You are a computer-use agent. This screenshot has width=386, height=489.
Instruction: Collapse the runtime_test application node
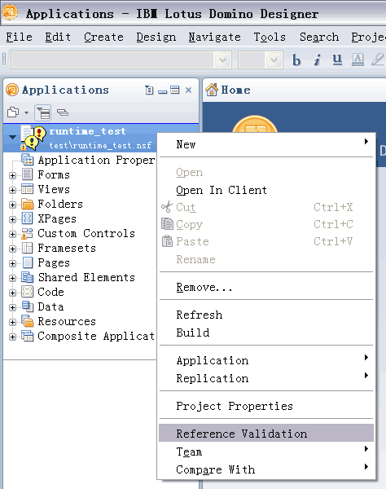[12, 137]
